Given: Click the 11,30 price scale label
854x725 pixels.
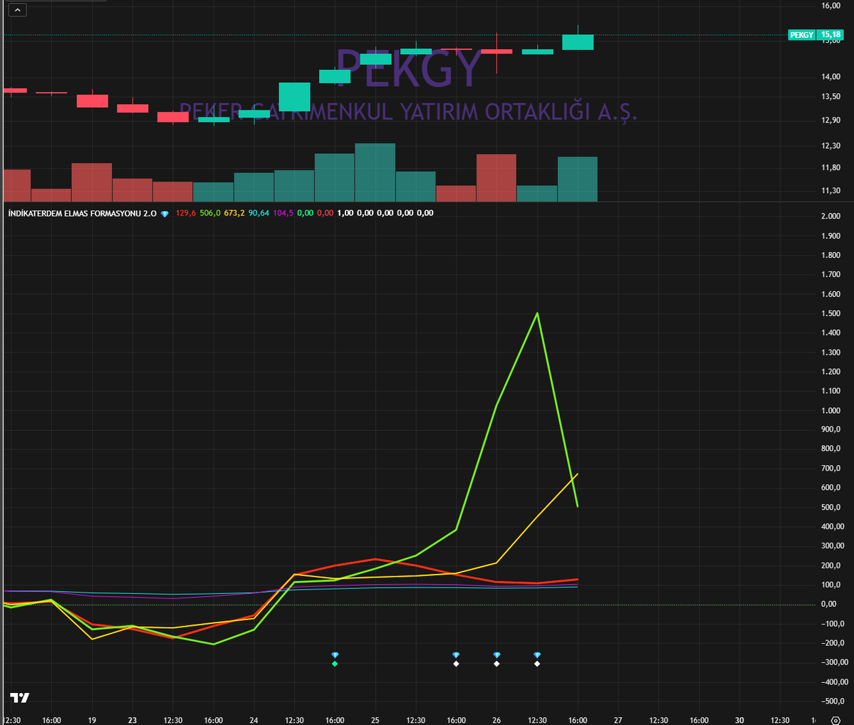Looking at the screenshot, I should pyautogui.click(x=830, y=191).
